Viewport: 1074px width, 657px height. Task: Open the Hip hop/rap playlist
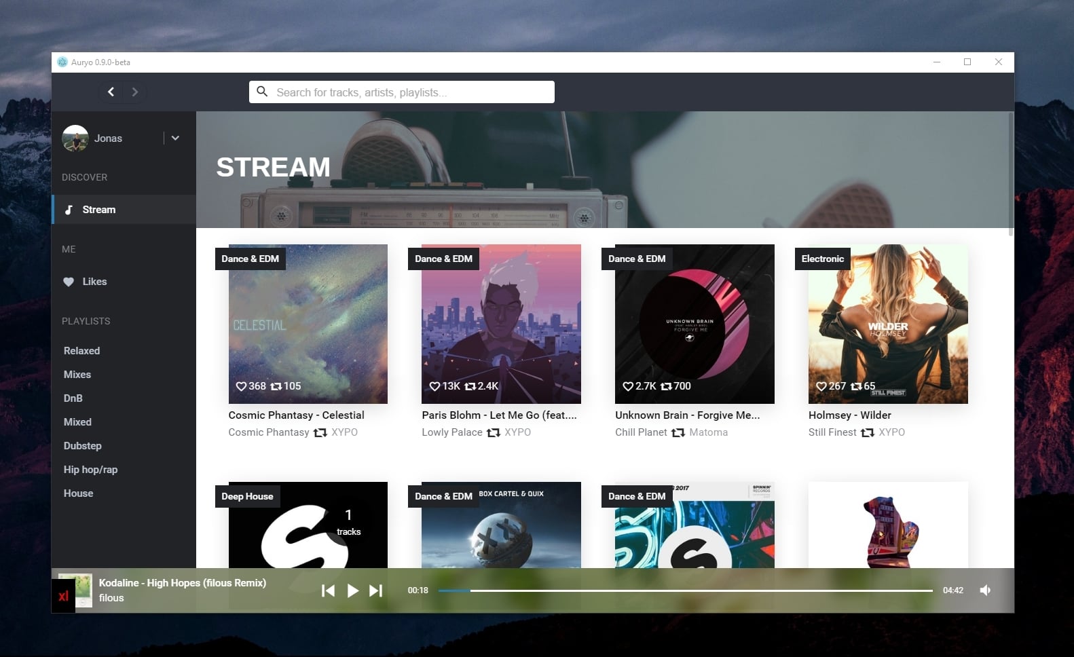[x=90, y=470]
